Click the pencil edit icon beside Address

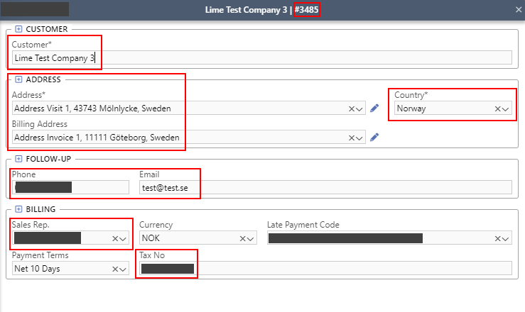tap(374, 108)
